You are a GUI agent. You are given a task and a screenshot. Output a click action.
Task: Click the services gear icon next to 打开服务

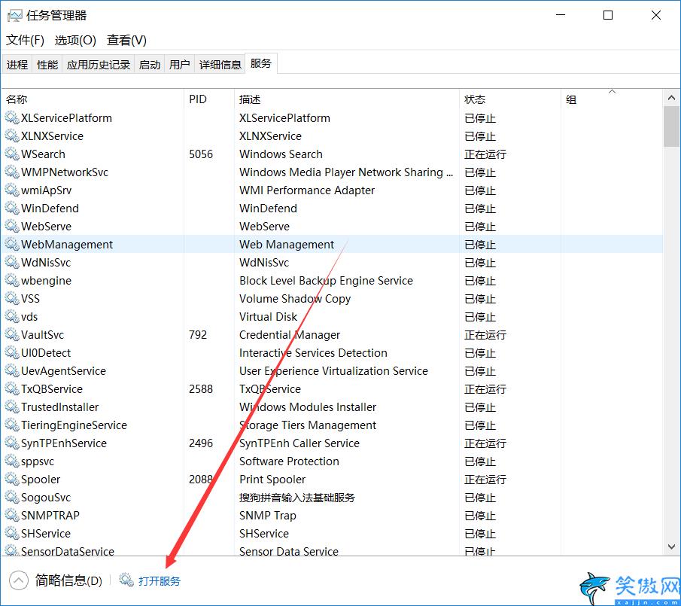pos(126,580)
